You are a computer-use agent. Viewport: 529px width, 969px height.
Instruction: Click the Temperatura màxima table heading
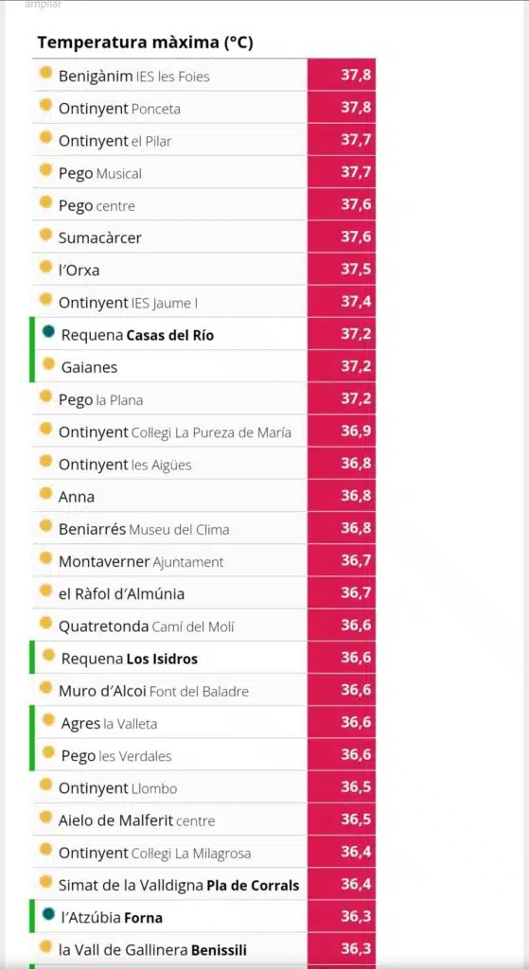coord(145,43)
